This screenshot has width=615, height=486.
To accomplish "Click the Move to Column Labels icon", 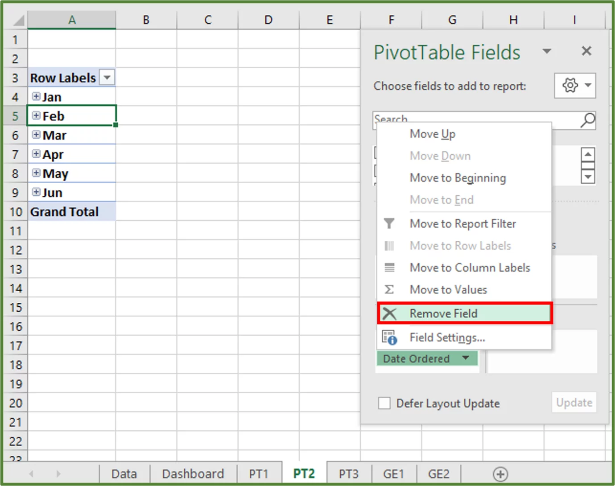I will tap(389, 268).
